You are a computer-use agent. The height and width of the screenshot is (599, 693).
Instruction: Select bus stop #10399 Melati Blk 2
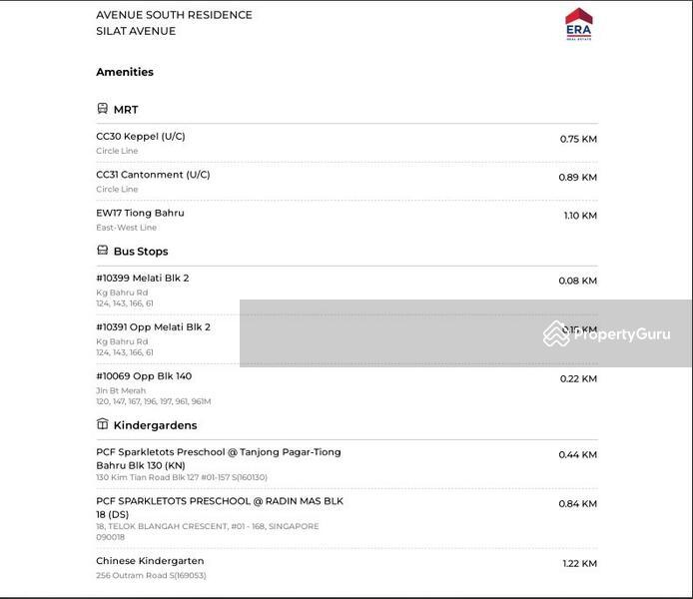pos(142,279)
